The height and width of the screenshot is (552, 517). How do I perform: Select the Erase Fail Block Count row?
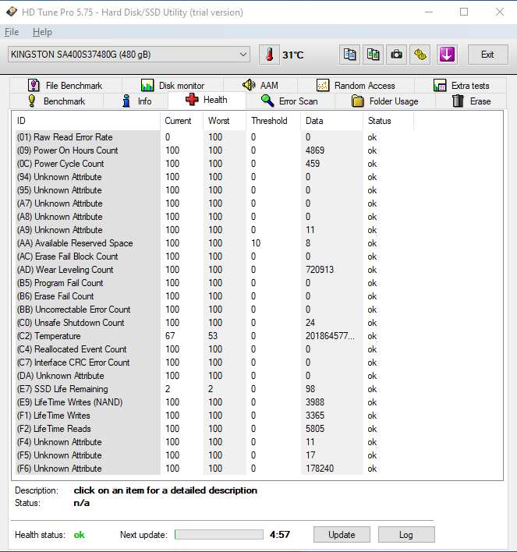[214, 257]
